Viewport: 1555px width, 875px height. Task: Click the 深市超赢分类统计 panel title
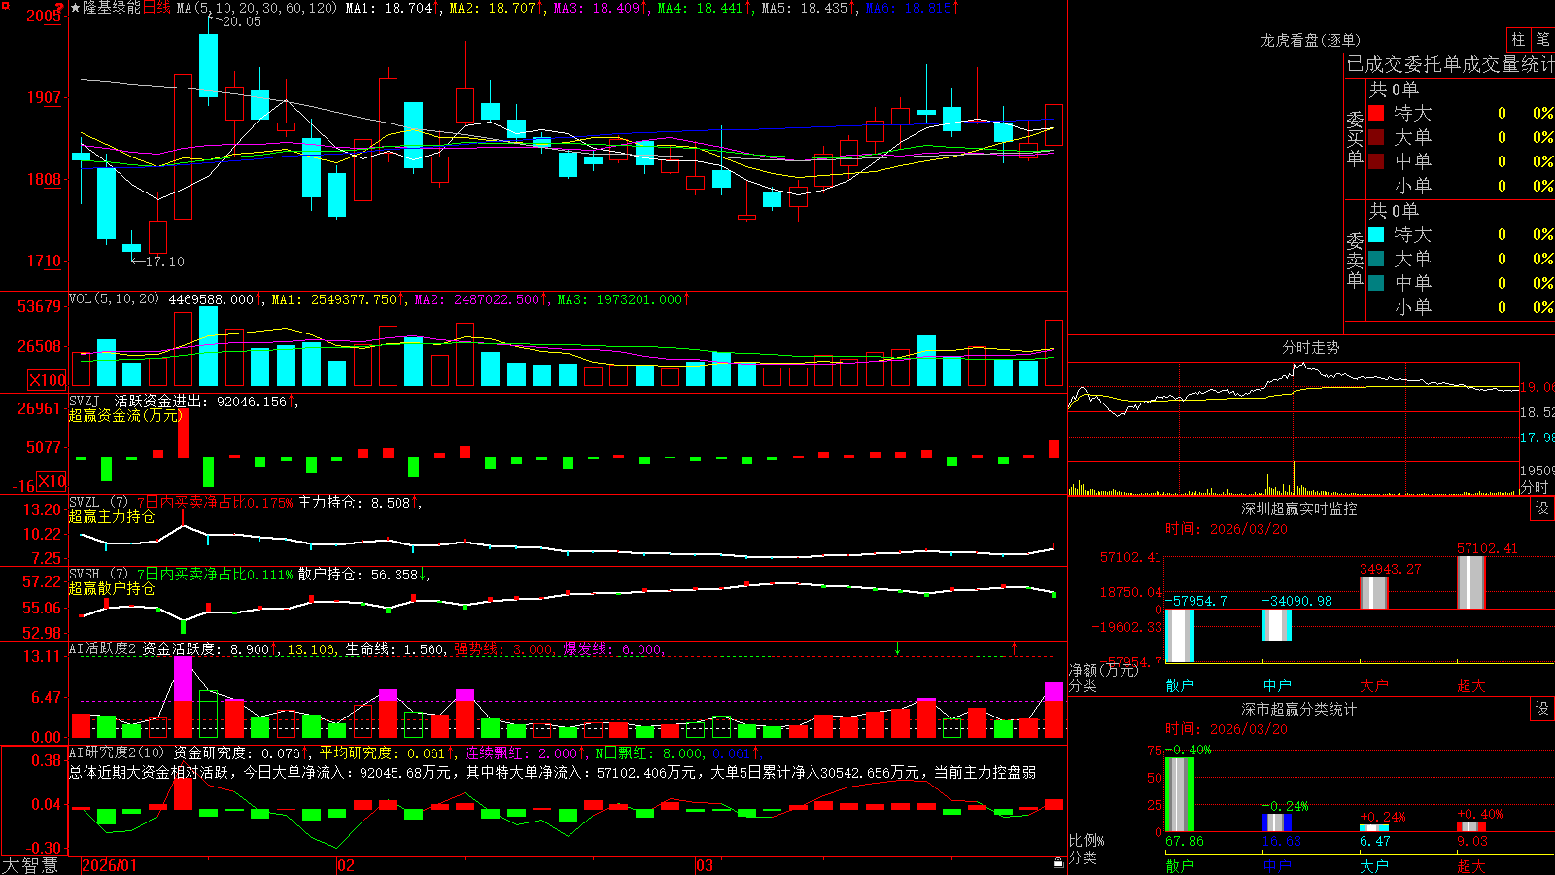1299,709
